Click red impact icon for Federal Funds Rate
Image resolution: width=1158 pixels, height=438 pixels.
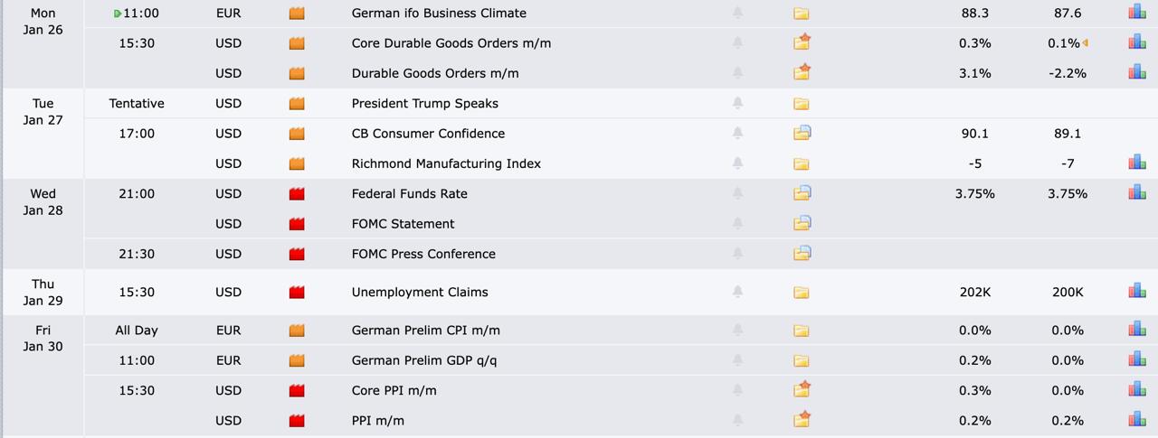coord(297,193)
